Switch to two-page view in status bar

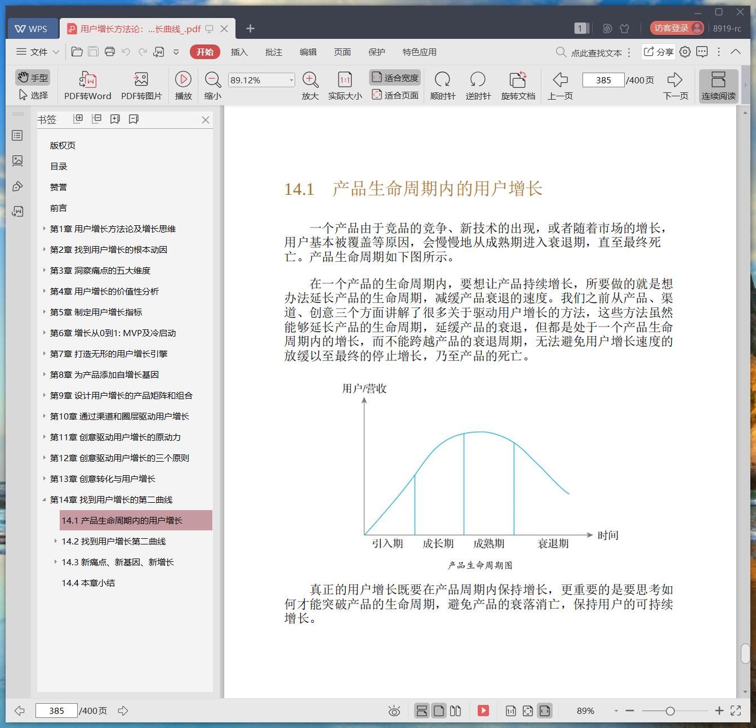click(x=456, y=711)
